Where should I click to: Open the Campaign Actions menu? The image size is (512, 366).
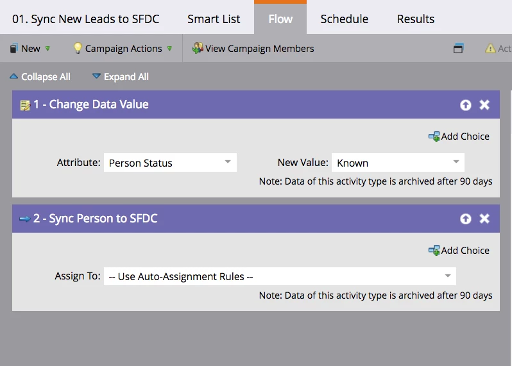click(x=123, y=49)
